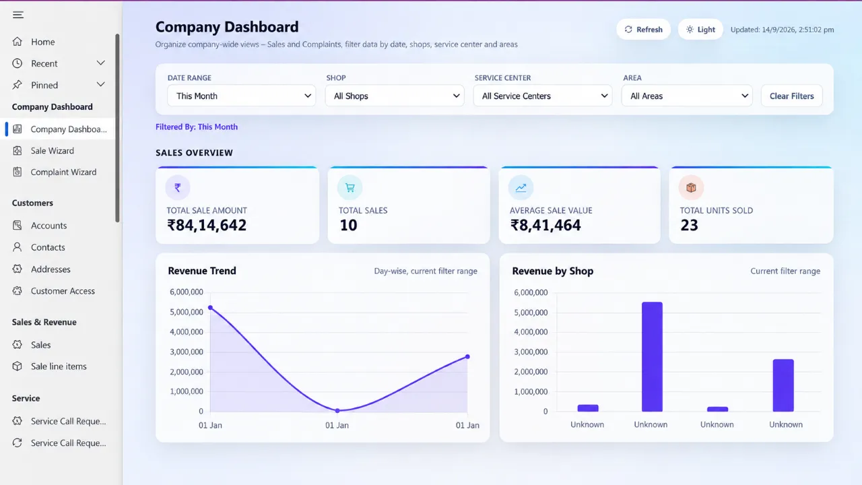
Task: Click the Total Sale Amount card
Action: 237,205
